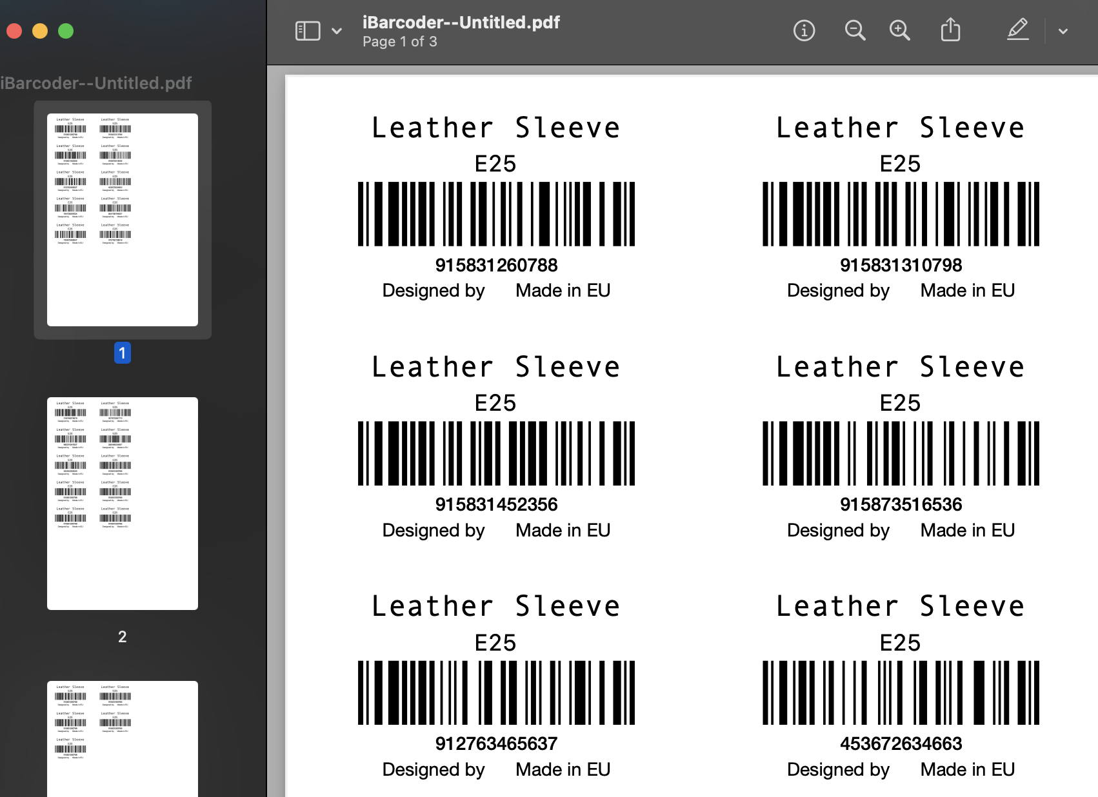Click the sidebar iBarcoder--Untitled.pdf heading
This screenshot has width=1098, height=797.
coord(96,83)
